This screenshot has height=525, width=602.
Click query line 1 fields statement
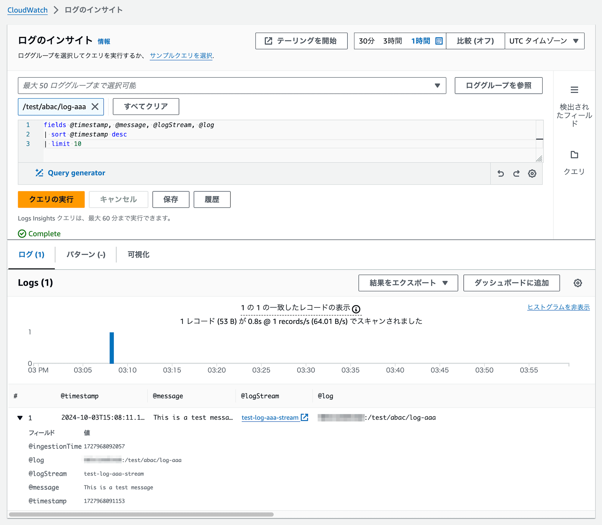point(129,125)
